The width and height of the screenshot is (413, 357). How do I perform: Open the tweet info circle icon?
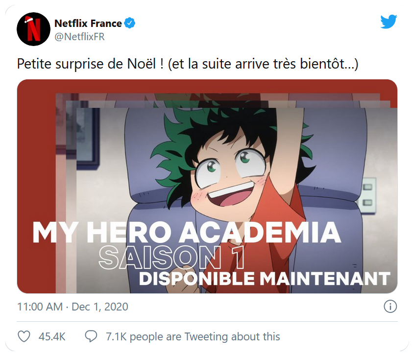[389, 307]
